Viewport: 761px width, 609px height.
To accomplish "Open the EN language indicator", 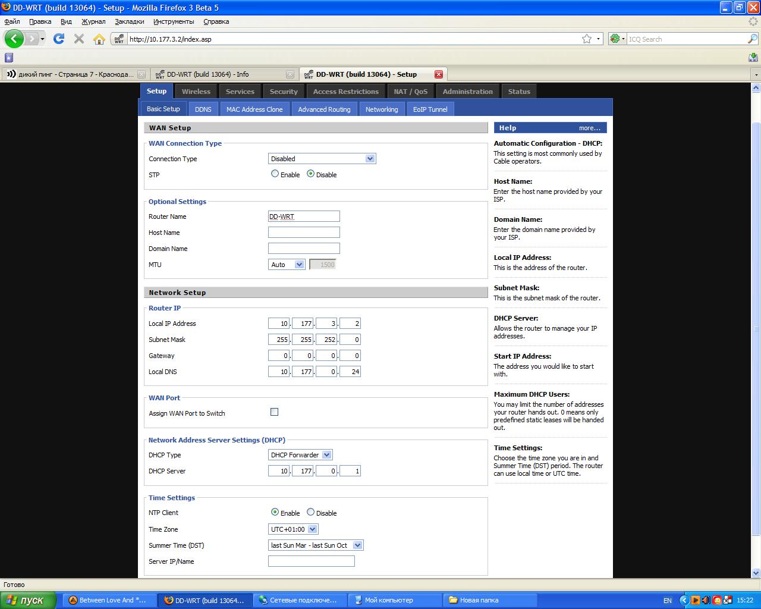I will coord(668,601).
